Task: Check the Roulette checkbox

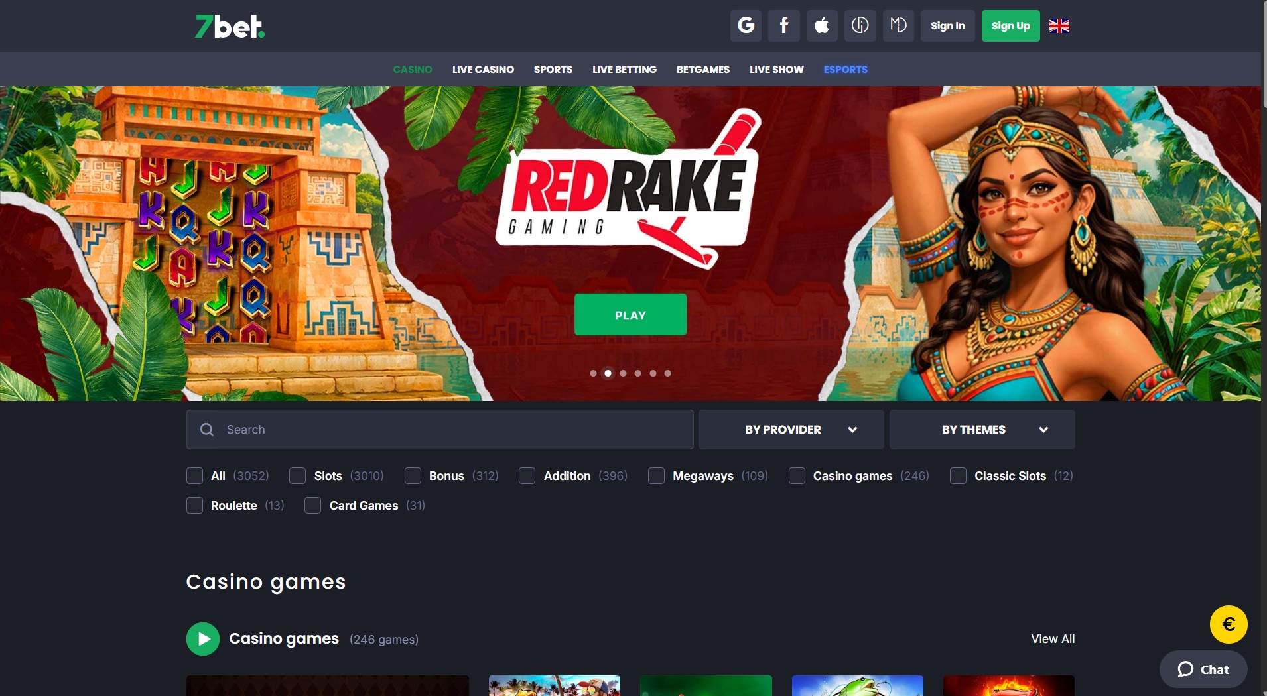Action: tap(194, 505)
